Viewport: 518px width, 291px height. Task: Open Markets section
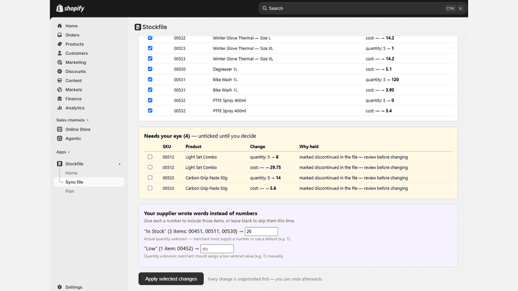click(x=74, y=90)
